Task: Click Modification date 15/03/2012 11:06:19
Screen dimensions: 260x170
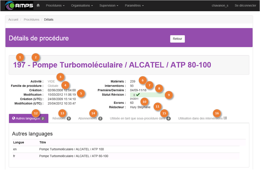Action: (62, 94)
